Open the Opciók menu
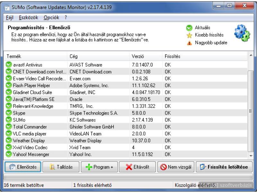The image size is (257, 193). click(x=51, y=17)
